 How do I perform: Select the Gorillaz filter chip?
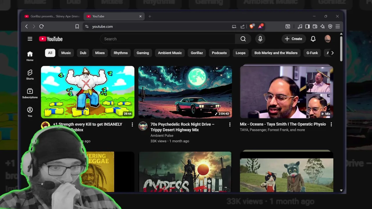pos(197,53)
